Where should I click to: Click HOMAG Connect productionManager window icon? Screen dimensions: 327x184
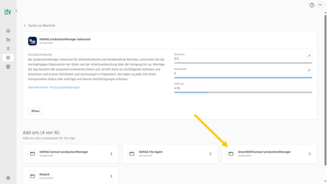pyautogui.click(x=33, y=154)
